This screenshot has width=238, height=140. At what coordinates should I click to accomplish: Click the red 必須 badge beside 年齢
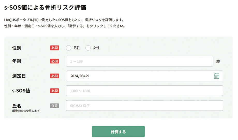[x=55, y=61]
